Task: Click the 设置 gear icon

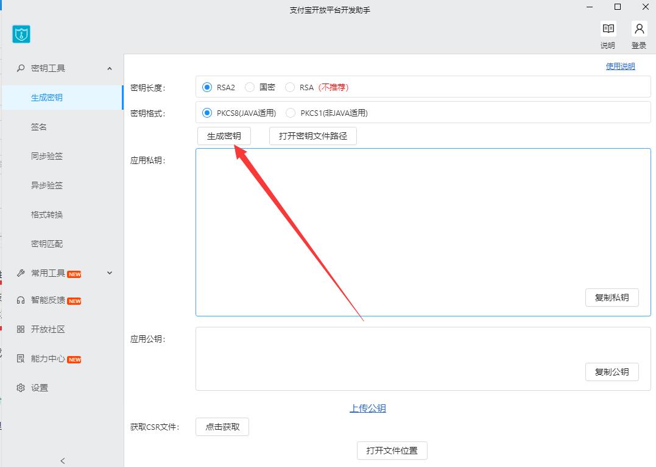Action: click(x=21, y=388)
